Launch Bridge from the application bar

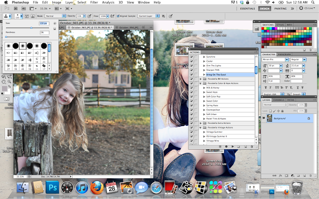click(15, 8)
